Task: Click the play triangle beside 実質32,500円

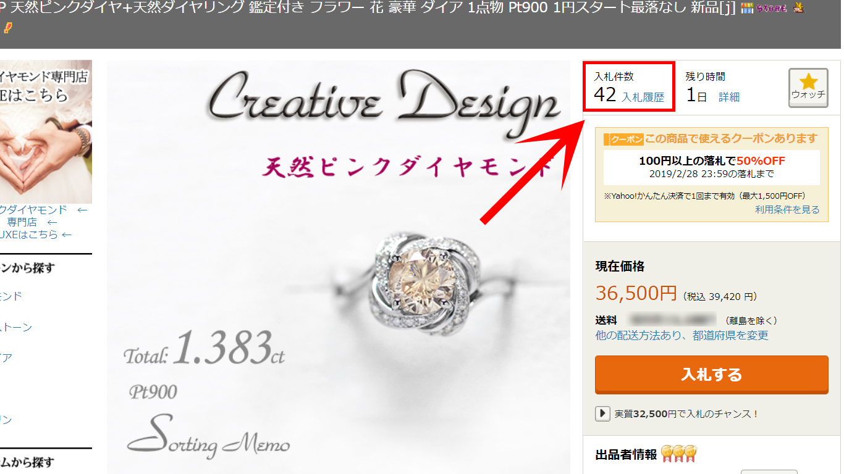Action: point(602,414)
